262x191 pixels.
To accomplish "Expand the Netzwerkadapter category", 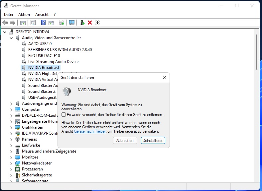I will pos(11,163).
